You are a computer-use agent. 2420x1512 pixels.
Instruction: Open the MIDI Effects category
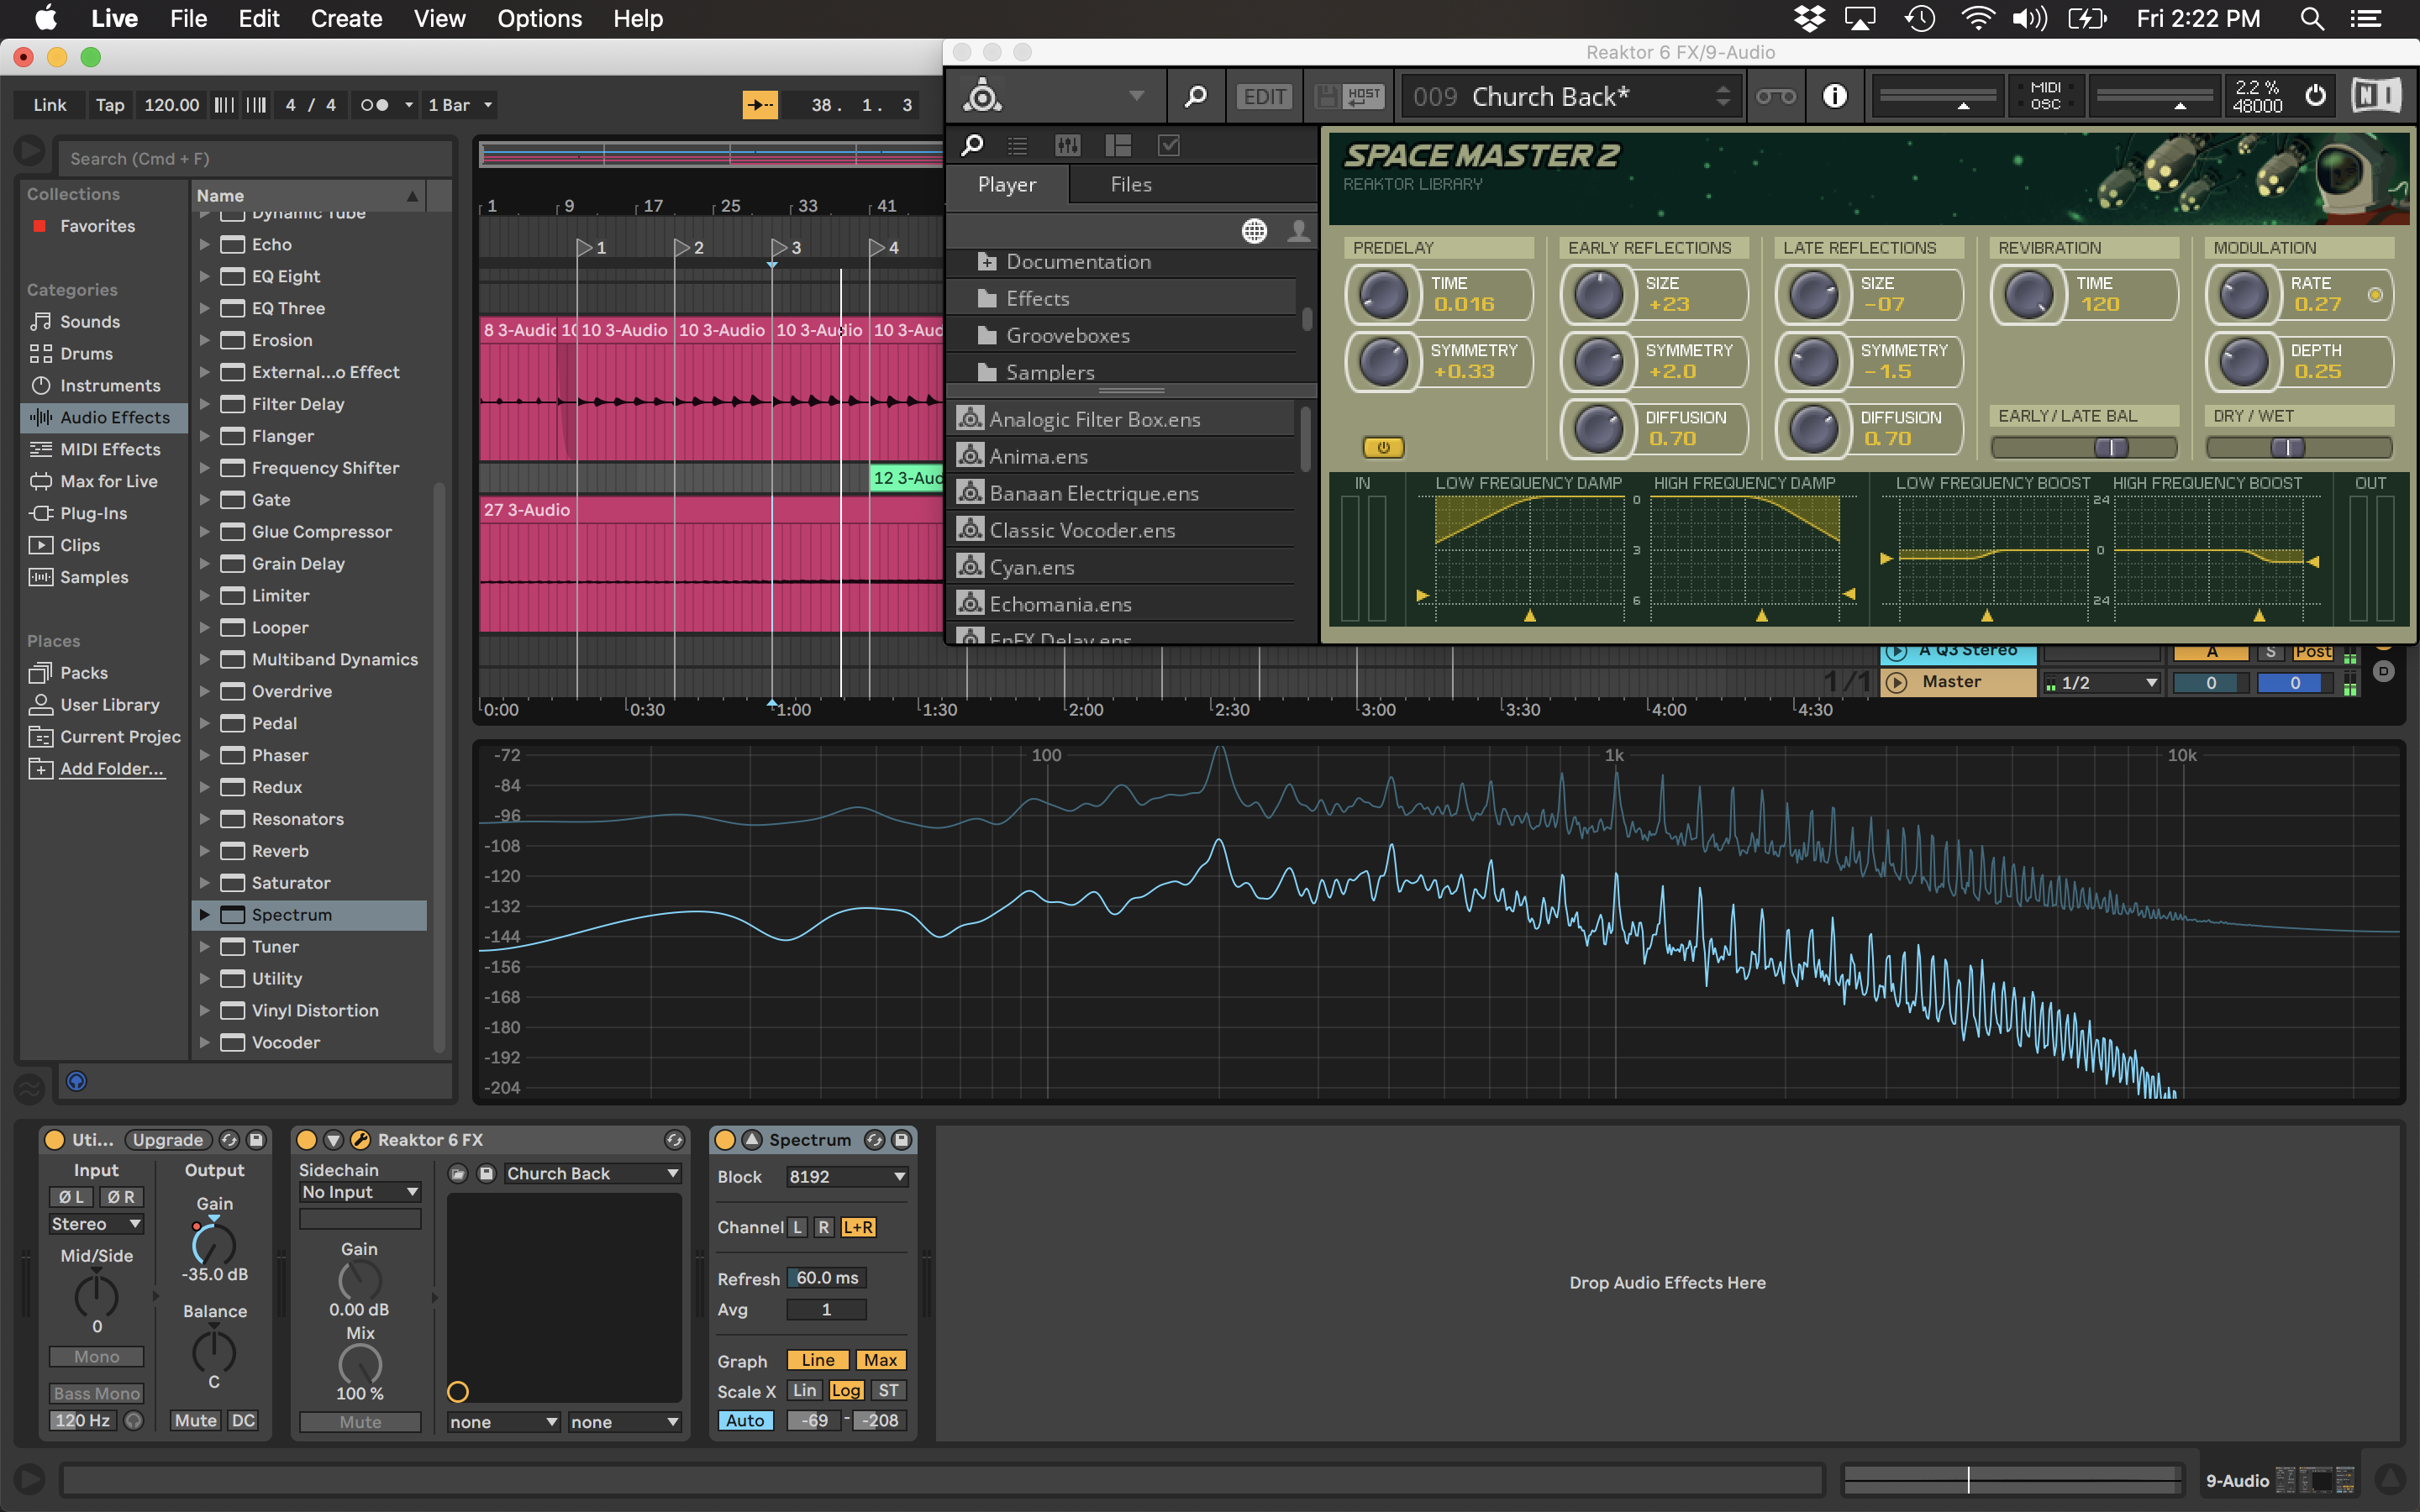110,449
